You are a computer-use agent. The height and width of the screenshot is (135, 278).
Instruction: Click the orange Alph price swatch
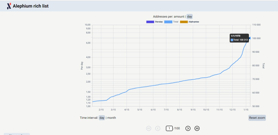pos(184,22)
